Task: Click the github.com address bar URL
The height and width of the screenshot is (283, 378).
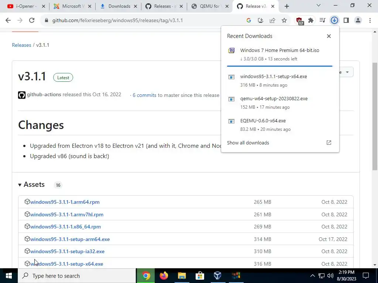Action: pos(118,21)
